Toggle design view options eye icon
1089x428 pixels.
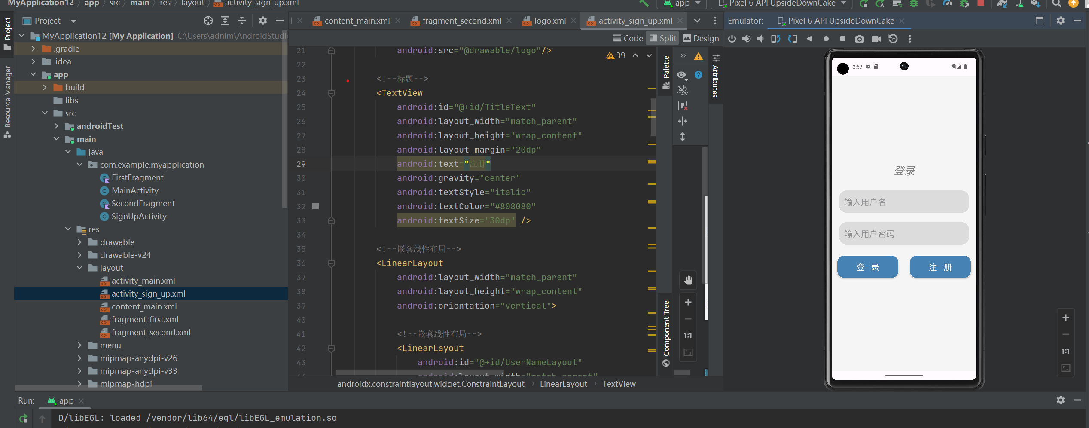click(x=682, y=75)
